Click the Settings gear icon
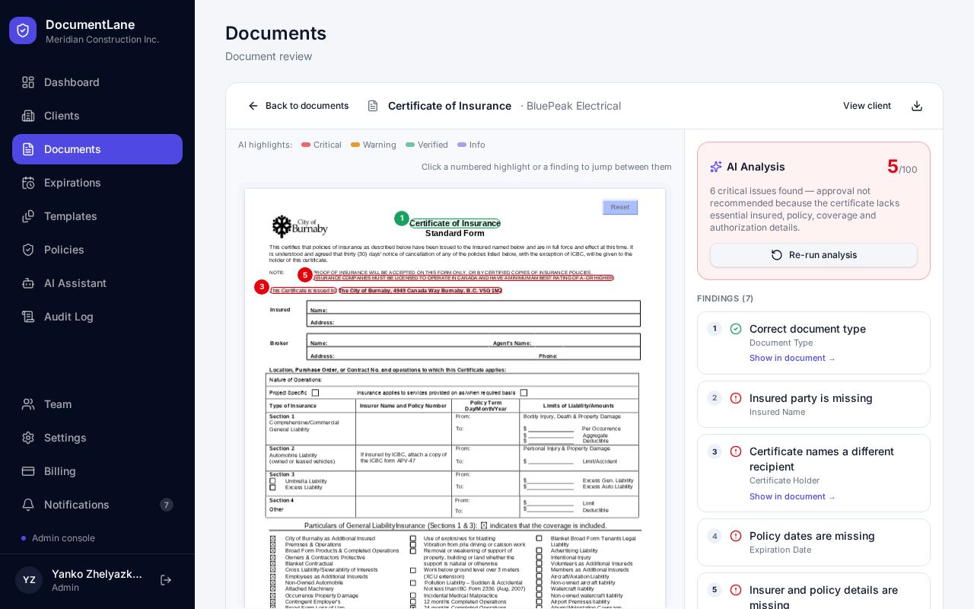Viewport: 974px width, 609px height. tap(28, 438)
